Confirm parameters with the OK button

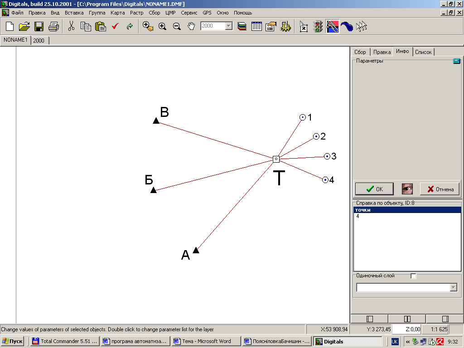point(374,189)
